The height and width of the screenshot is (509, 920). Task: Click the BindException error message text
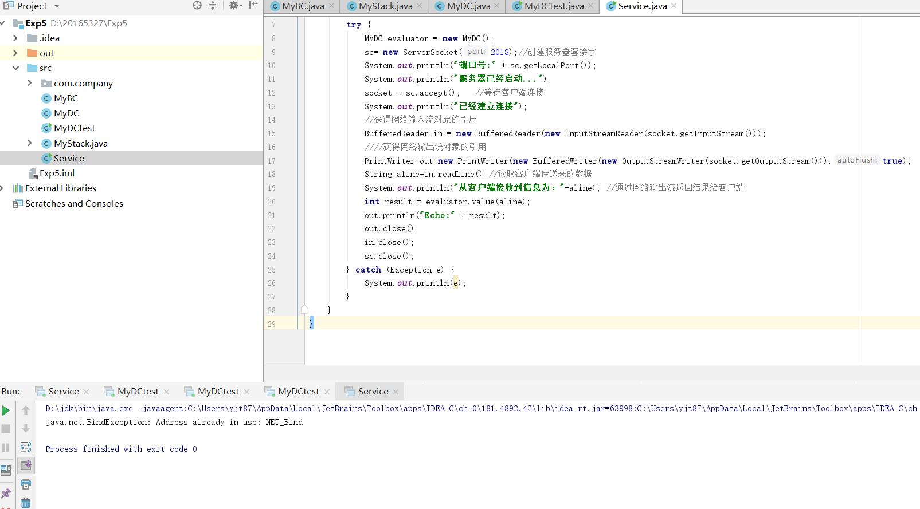point(174,422)
